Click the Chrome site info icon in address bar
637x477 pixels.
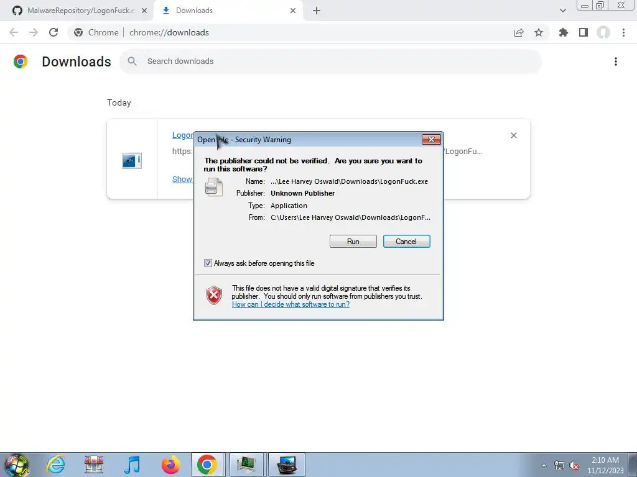[x=78, y=32]
